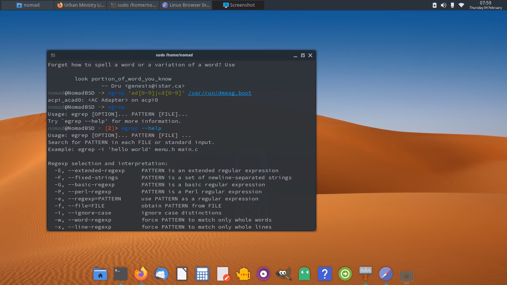The width and height of the screenshot is (507, 285).
Task: Open the text editor with pencil icon
Action: click(x=223, y=274)
